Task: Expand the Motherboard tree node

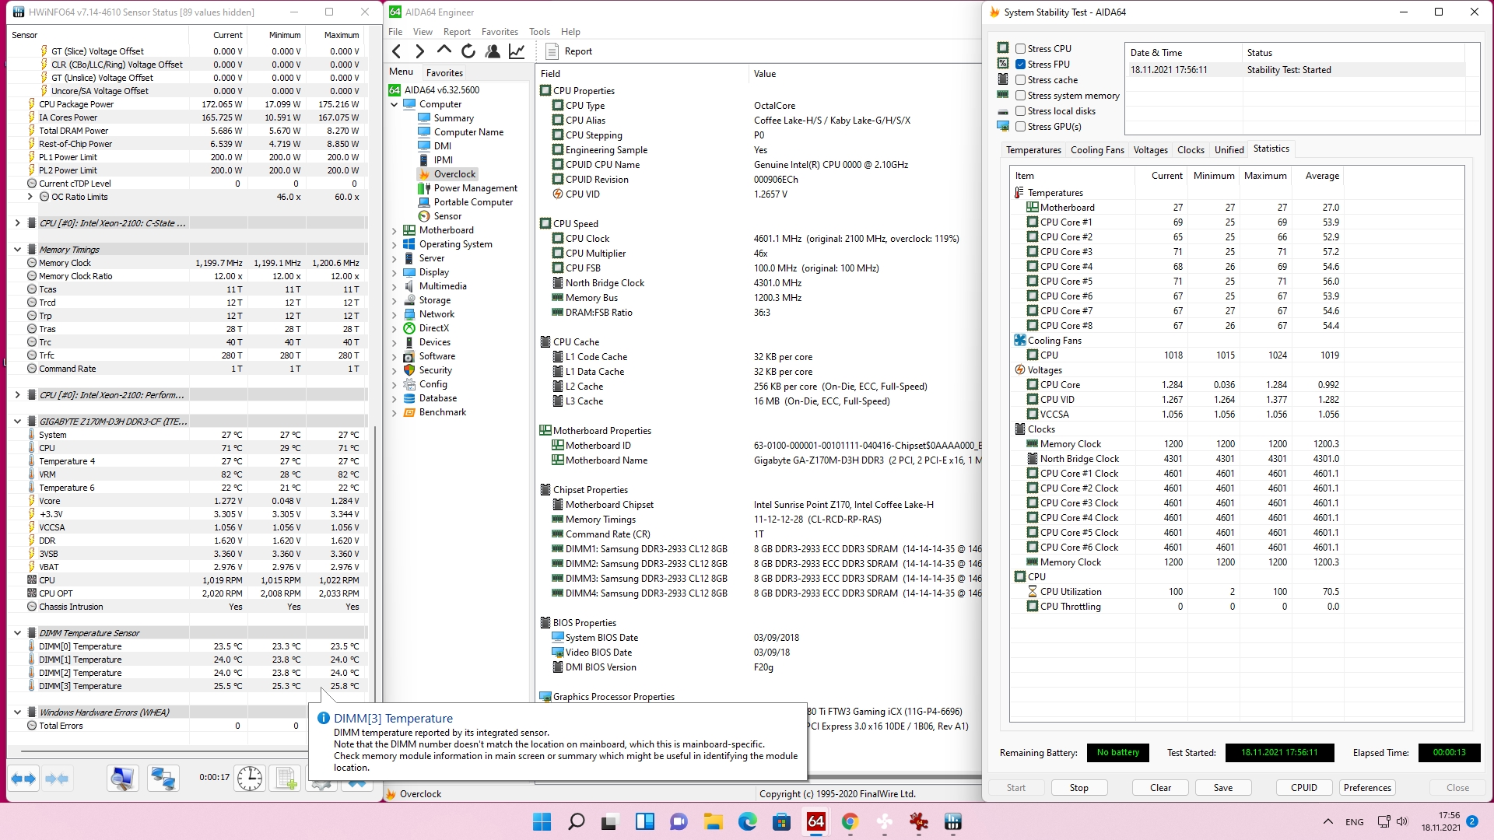Action: (x=395, y=230)
